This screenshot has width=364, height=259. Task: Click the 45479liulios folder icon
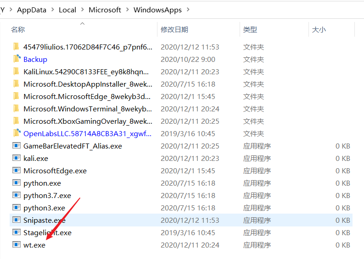pyautogui.click(x=16, y=47)
